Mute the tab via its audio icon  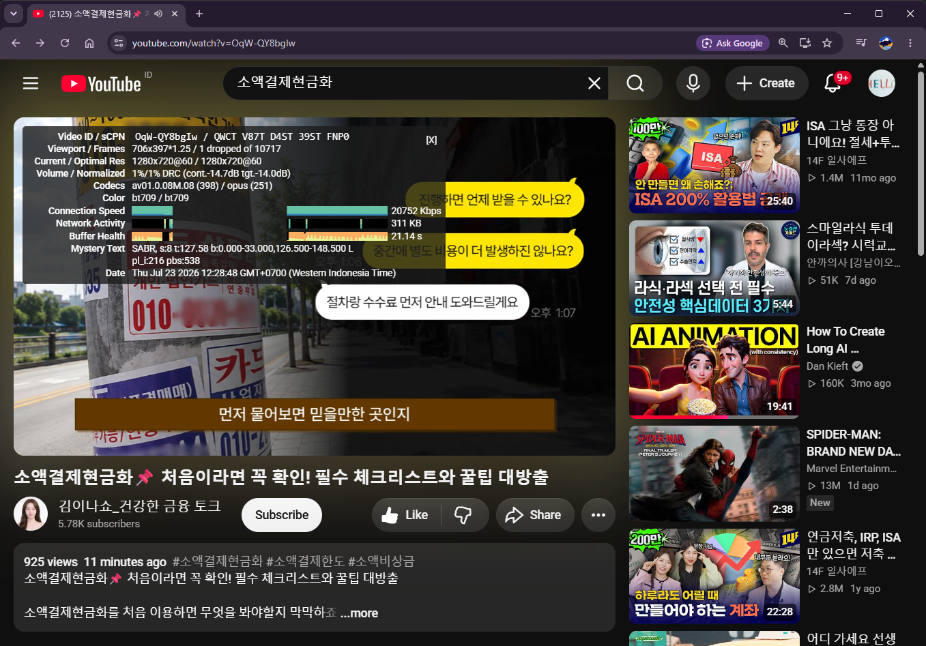coord(158,14)
